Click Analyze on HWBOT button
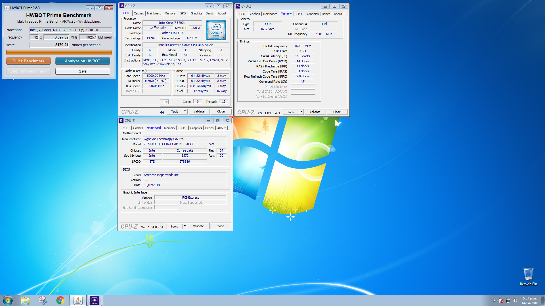 pos(83,61)
